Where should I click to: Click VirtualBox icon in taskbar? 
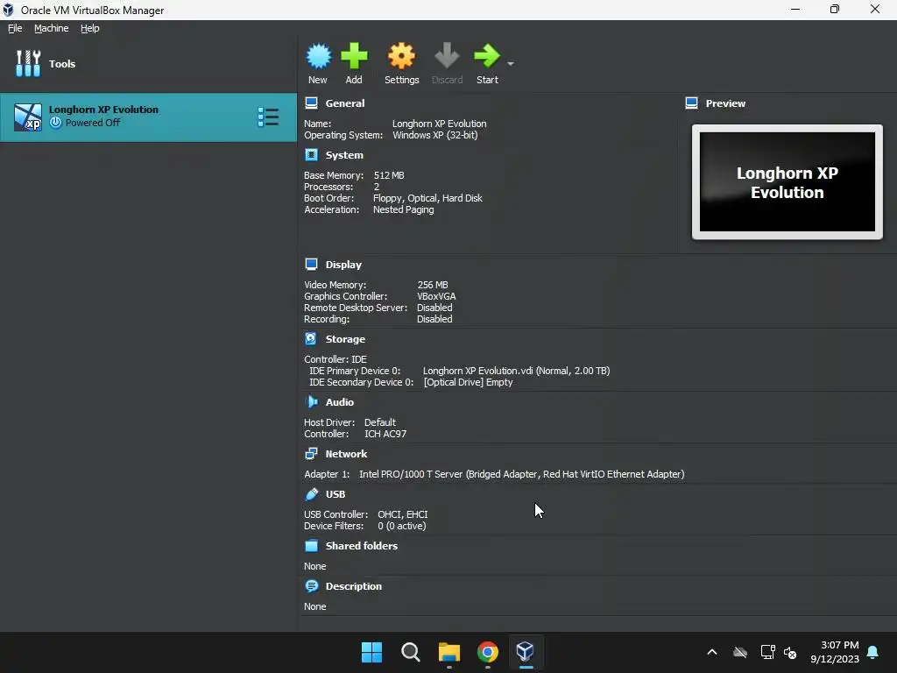click(x=526, y=651)
